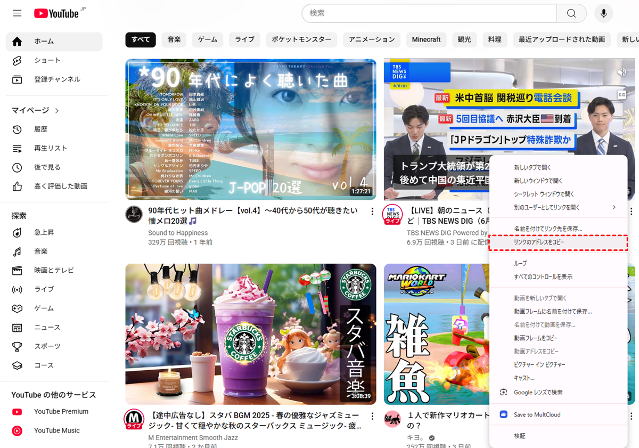Expand 'open link as another user' submenu
This screenshot has height=448, width=639.
(x=613, y=207)
